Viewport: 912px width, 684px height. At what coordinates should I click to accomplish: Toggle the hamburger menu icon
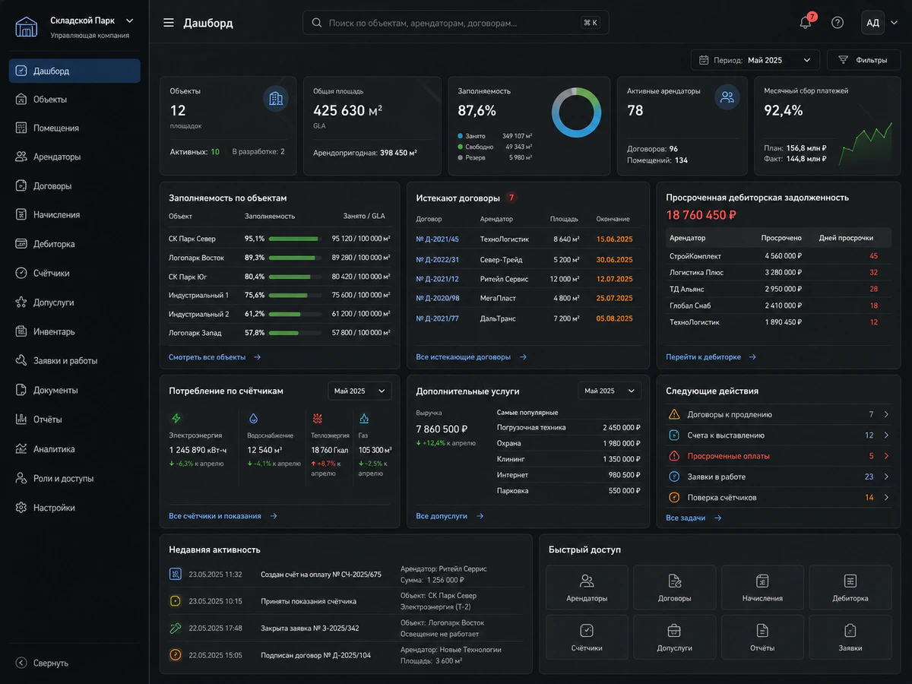(x=169, y=23)
